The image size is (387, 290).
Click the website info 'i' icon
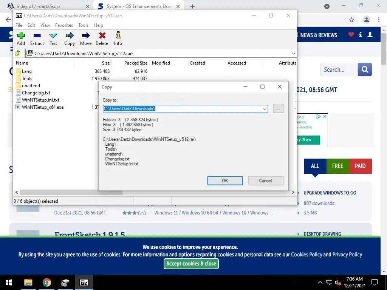tap(360, 34)
